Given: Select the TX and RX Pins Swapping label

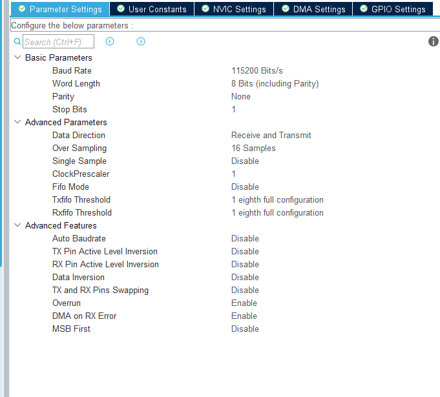Looking at the screenshot, I should click(x=100, y=290).
